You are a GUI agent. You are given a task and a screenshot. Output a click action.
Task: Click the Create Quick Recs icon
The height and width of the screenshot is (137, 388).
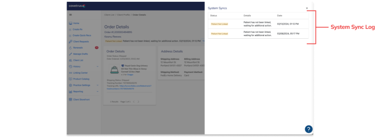click(x=70, y=36)
